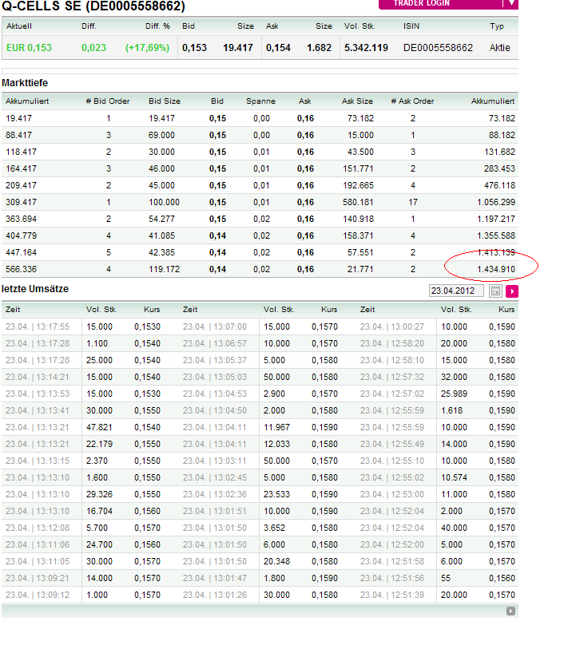Click the Ask Size column header

pyautogui.click(x=357, y=101)
